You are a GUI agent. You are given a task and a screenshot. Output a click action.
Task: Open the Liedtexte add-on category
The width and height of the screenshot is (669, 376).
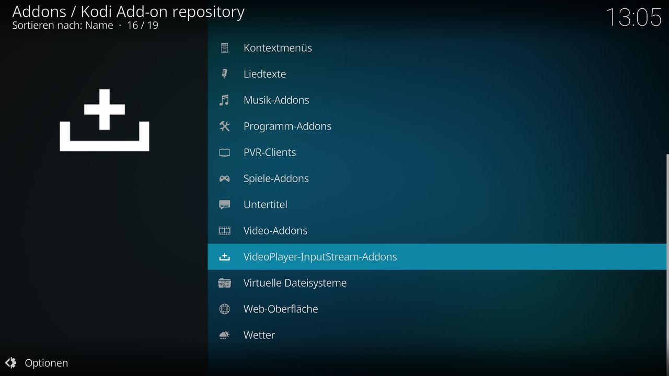click(437, 74)
